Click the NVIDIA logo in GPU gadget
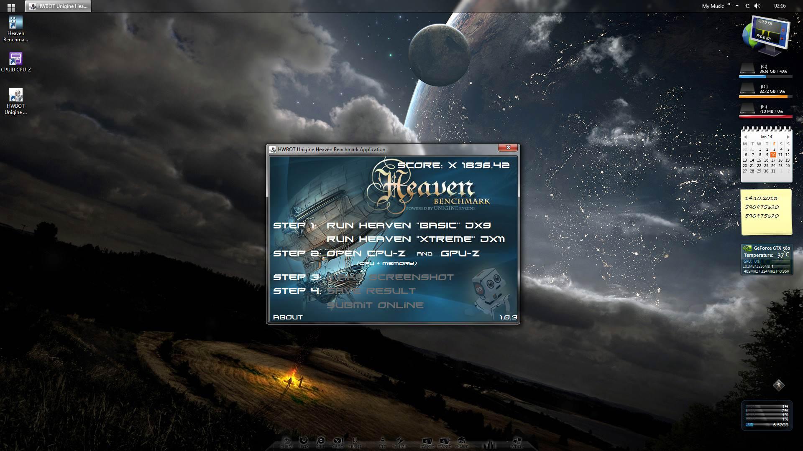The width and height of the screenshot is (803, 451). [747, 248]
